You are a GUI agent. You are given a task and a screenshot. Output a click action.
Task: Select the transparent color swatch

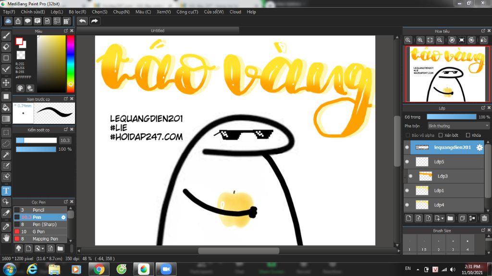pos(21,55)
